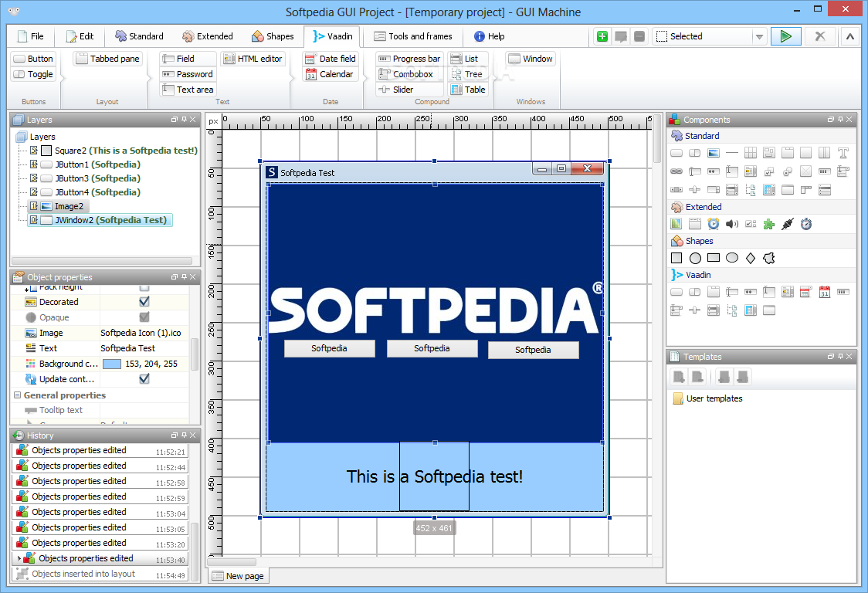Toggle the Decorated checkbox
868x593 pixels.
tap(144, 302)
